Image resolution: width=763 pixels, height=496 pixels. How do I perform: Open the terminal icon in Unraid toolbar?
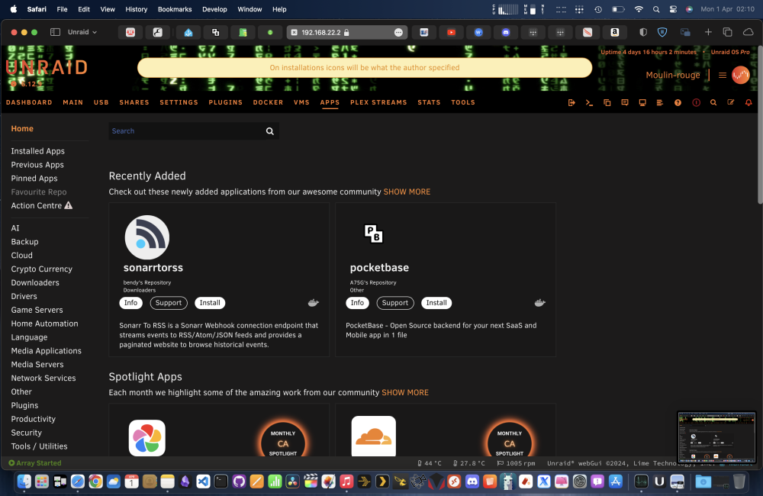589,103
